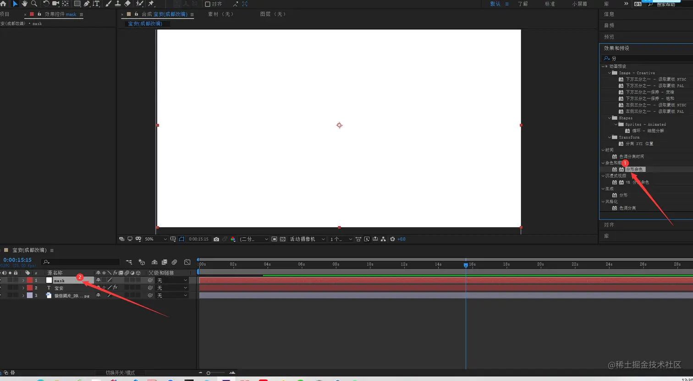This screenshot has width=693, height=381.
Task: Open the 信息 panel
Action: [609, 14]
